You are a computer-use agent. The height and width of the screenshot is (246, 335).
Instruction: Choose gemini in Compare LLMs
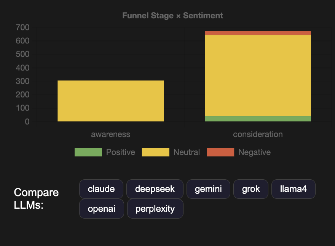coord(208,189)
